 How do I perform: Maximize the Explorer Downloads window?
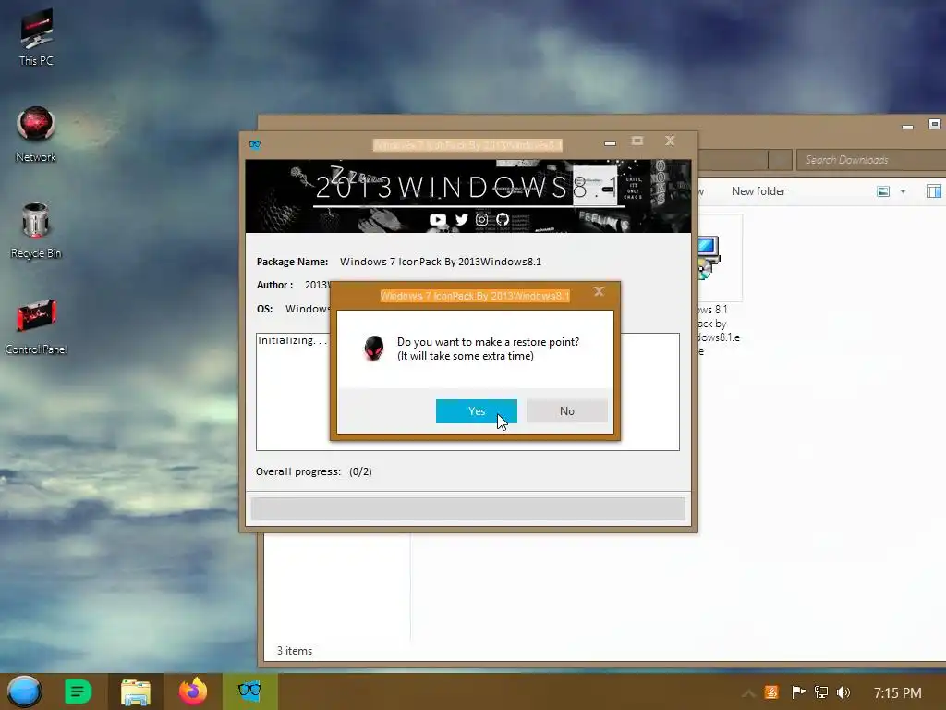(x=935, y=124)
